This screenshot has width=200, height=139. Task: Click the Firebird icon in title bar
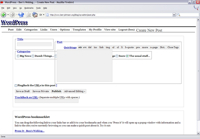pos(2,2)
